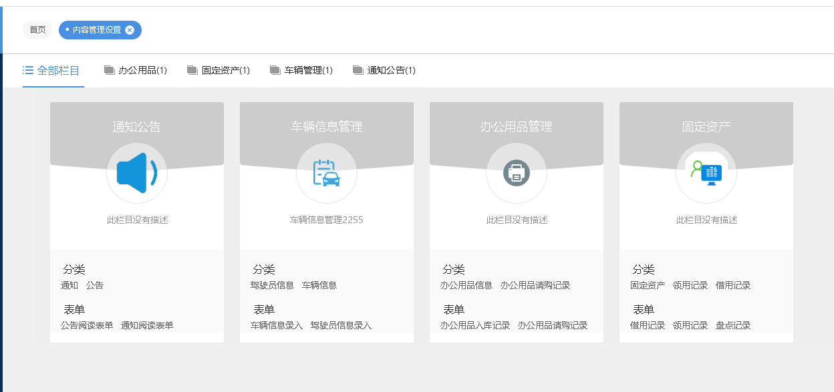834x392 pixels.
Task: Click 分类 heading in 通知公告 card
Action: (x=74, y=270)
